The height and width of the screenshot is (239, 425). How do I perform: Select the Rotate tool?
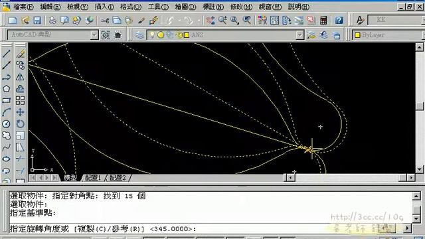(21, 124)
